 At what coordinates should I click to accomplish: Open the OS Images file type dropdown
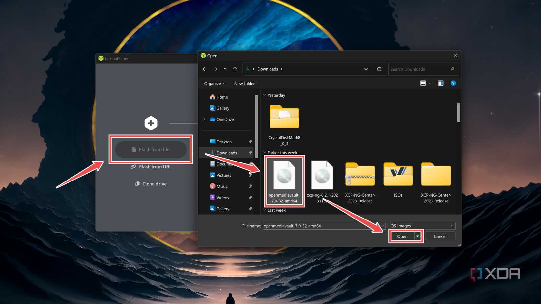[422, 226]
